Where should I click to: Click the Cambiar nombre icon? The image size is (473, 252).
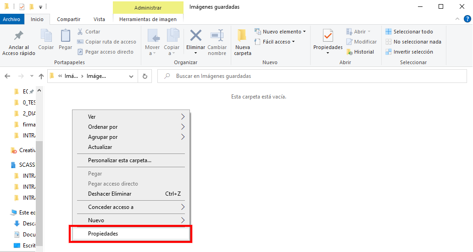coord(217,36)
